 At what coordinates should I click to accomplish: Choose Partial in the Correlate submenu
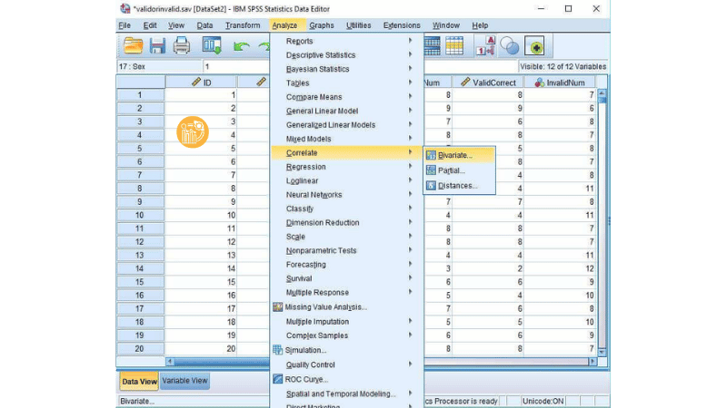[x=451, y=170]
